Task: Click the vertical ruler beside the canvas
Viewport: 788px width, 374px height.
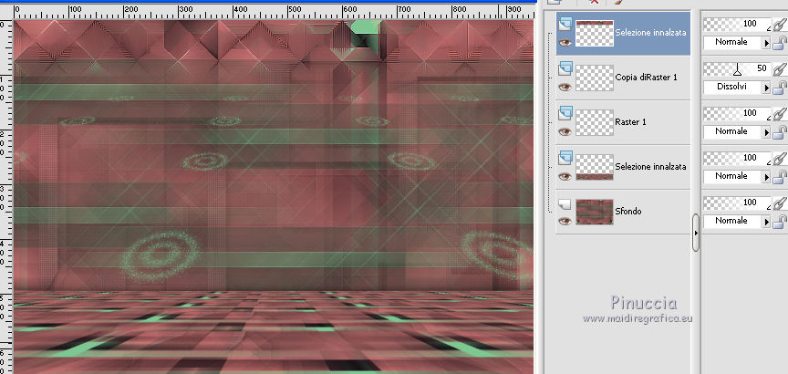Action: click(x=6, y=196)
